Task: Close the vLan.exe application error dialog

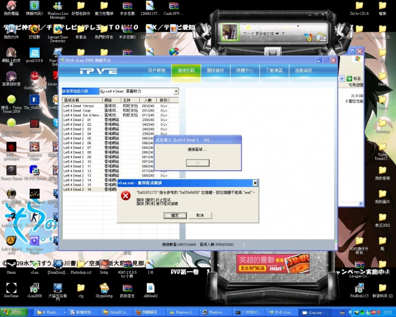Action: point(255,182)
